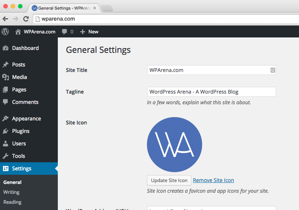Open the Dashboard menu
Image resolution: width=299 pixels, height=210 pixels.
29,48
